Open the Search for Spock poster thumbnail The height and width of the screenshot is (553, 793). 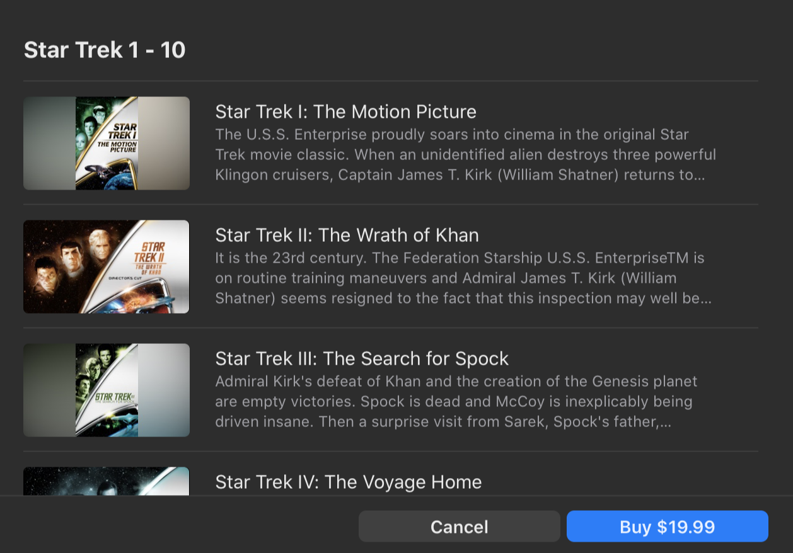(107, 390)
